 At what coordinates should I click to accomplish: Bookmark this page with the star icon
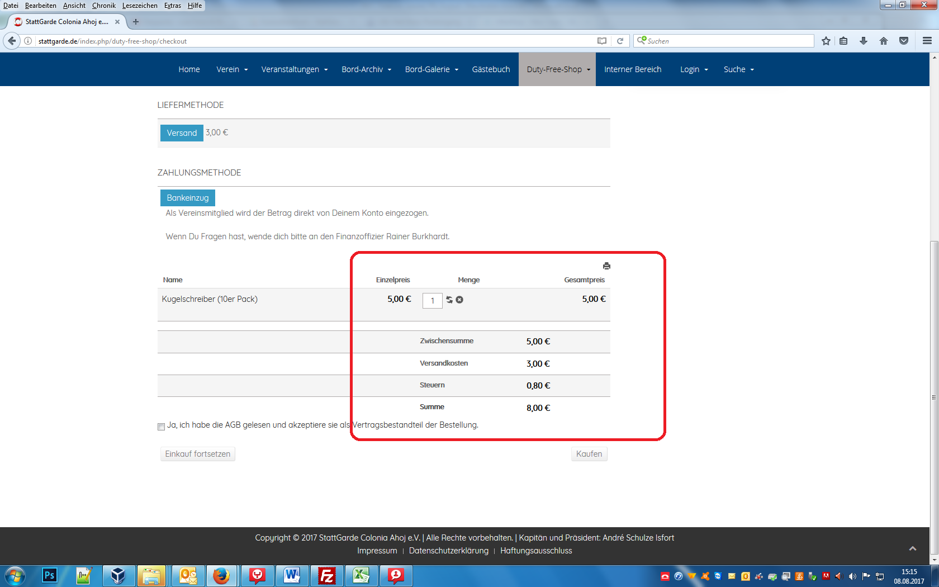[826, 41]
